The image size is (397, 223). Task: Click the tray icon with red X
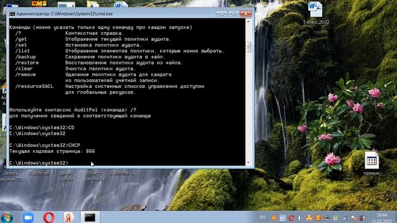(354, 217)
